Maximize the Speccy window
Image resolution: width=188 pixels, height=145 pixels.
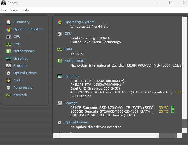[171, 3]
